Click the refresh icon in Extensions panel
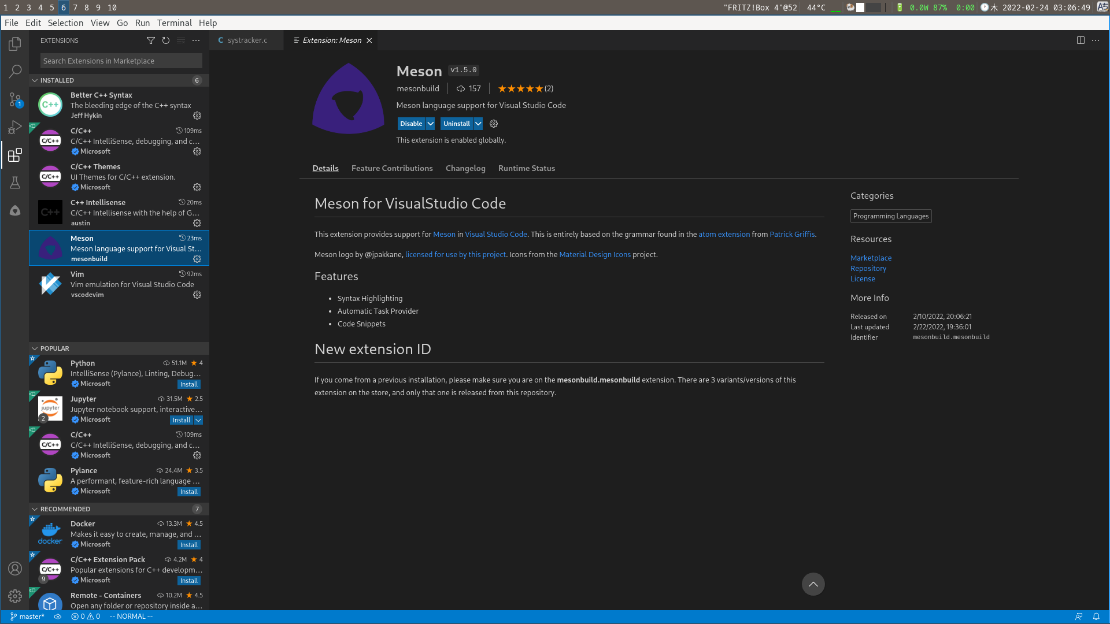This screenshot has height=624, width=1110. pos(166,40)
